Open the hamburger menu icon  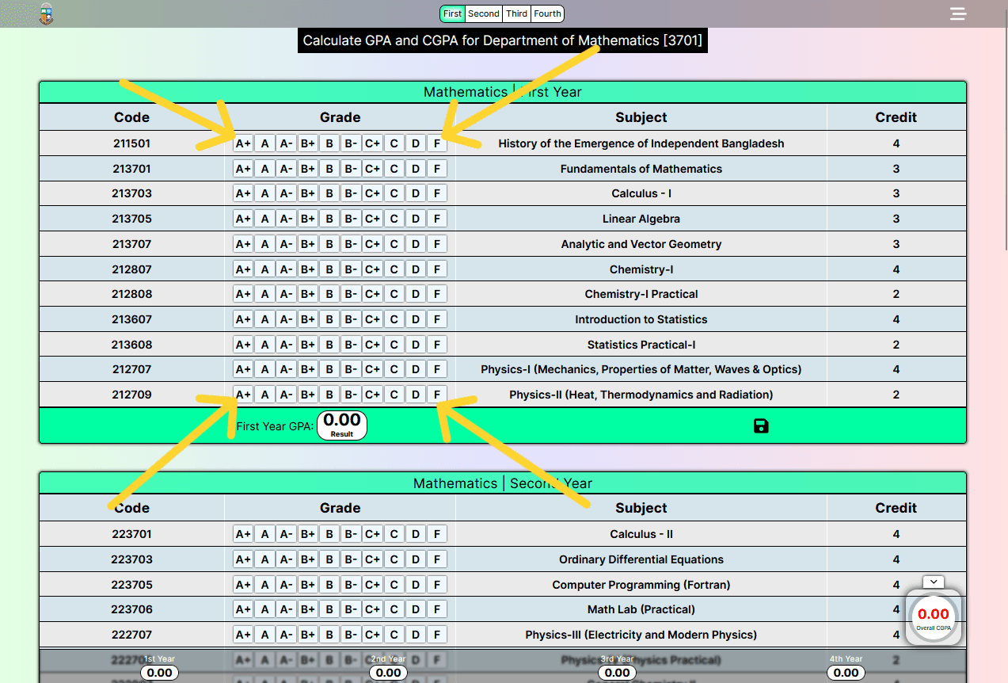pos(958,13)
